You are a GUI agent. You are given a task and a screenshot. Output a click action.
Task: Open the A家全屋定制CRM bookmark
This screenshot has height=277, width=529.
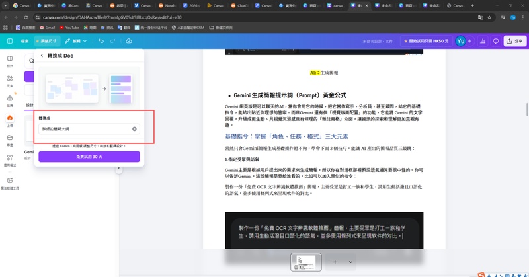point(188,28)
